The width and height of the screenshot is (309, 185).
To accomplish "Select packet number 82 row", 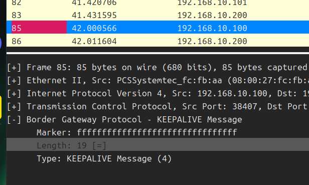I will pos(158,3).
